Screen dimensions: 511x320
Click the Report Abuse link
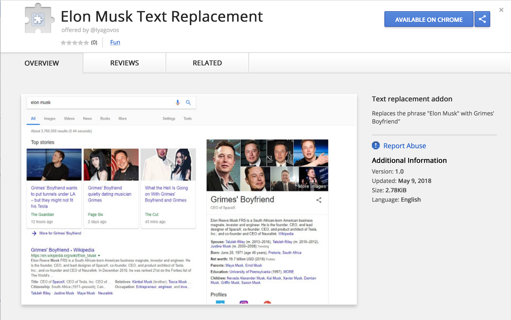[x=405, y=146]
